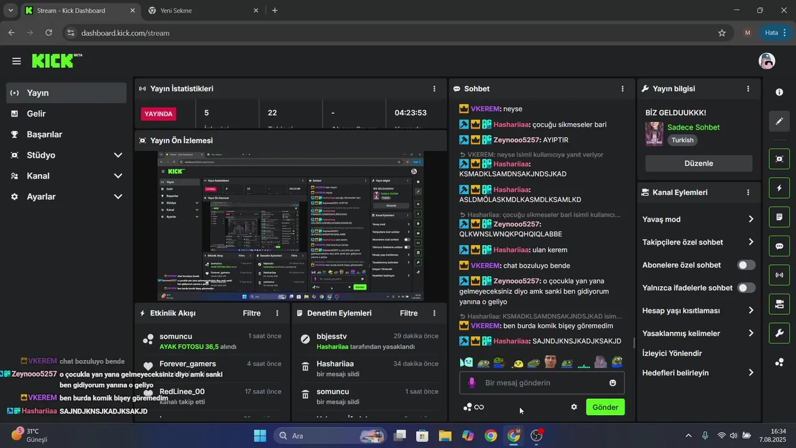The height and width of the screenshot is (448, 796).
Task: Click the Turkish language tag
Action: [x=682, y=140]
